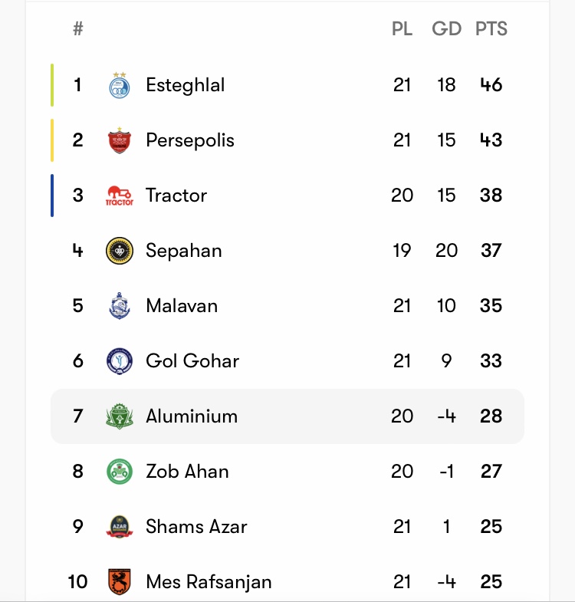The width and height of the screenshot is (575, 602).
Task: Sort table by PTS column header
Action: 491,29
